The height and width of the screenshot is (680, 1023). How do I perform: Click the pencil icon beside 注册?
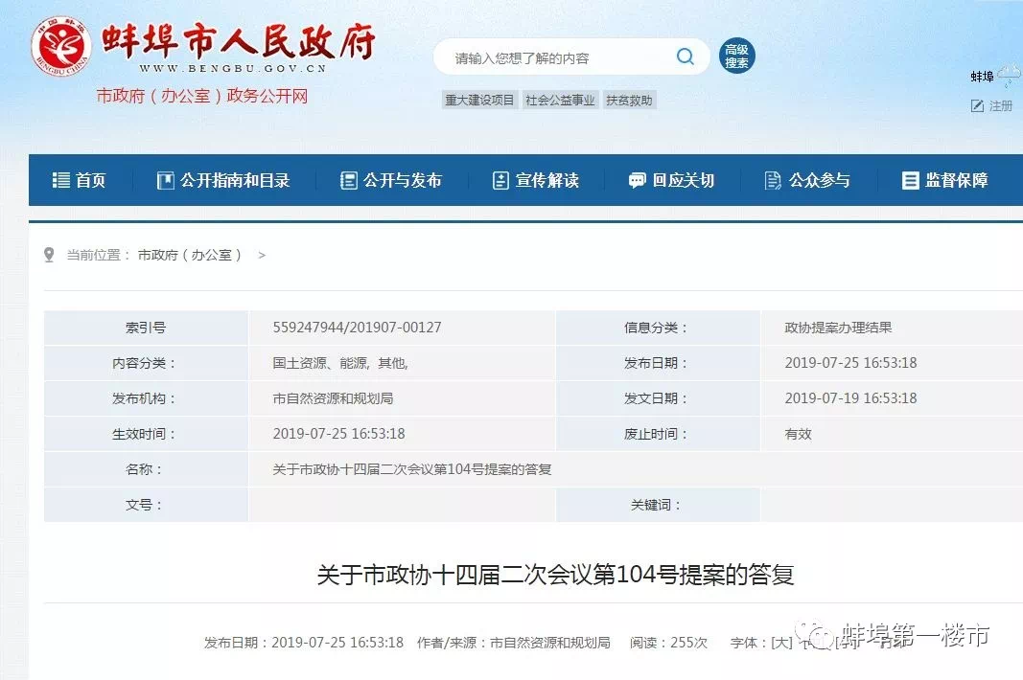pyautogui.click(x=977, y=105)
